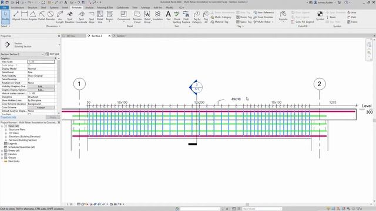
Task: Click the Beam symbol tool
Action: tap(331, 17)
